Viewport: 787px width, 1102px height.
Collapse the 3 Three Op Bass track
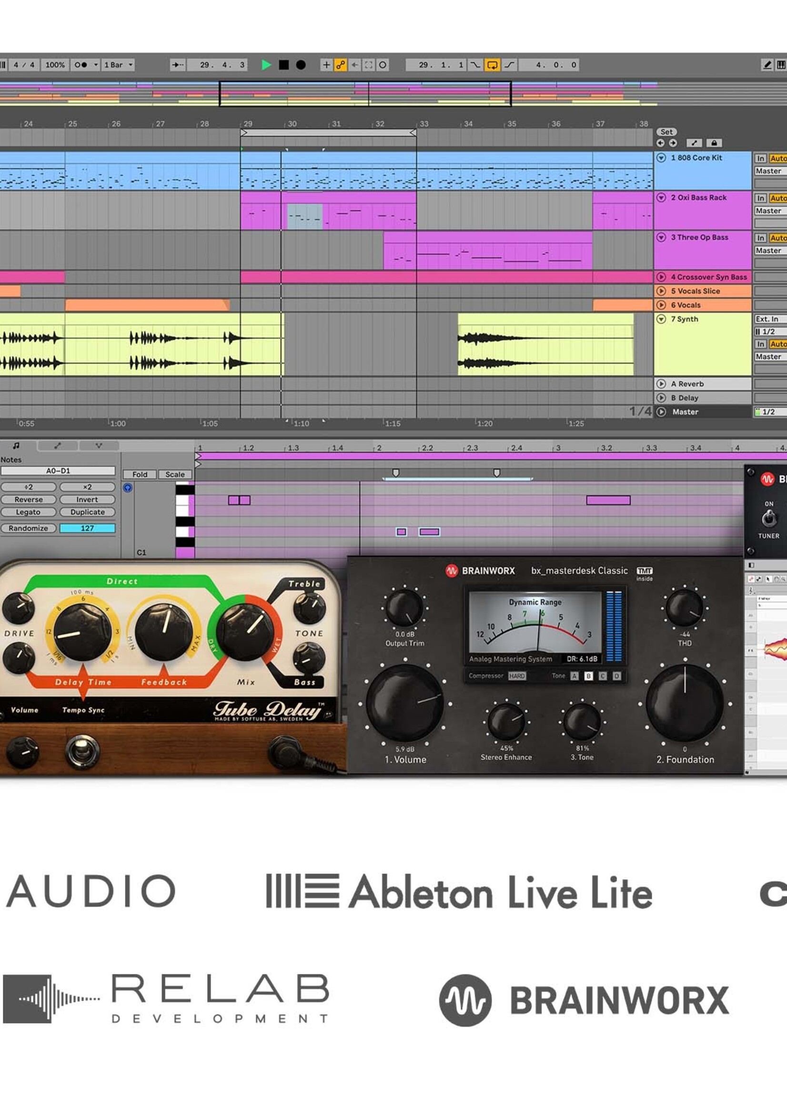pos(661,237)
